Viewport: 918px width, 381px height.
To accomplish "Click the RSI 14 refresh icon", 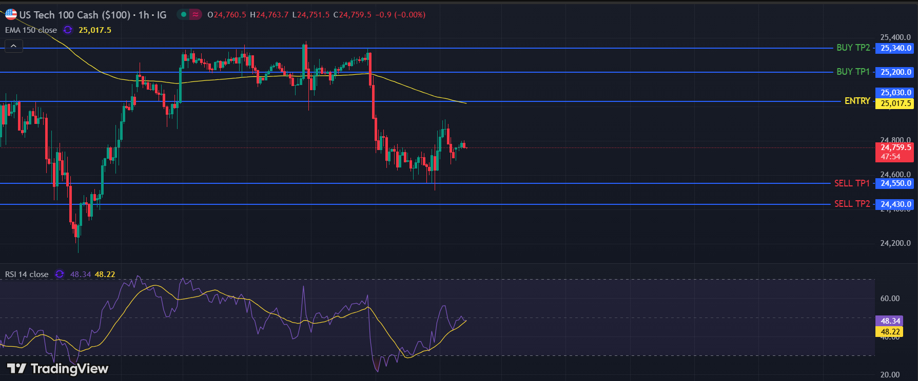I will [x=60, y=274].
